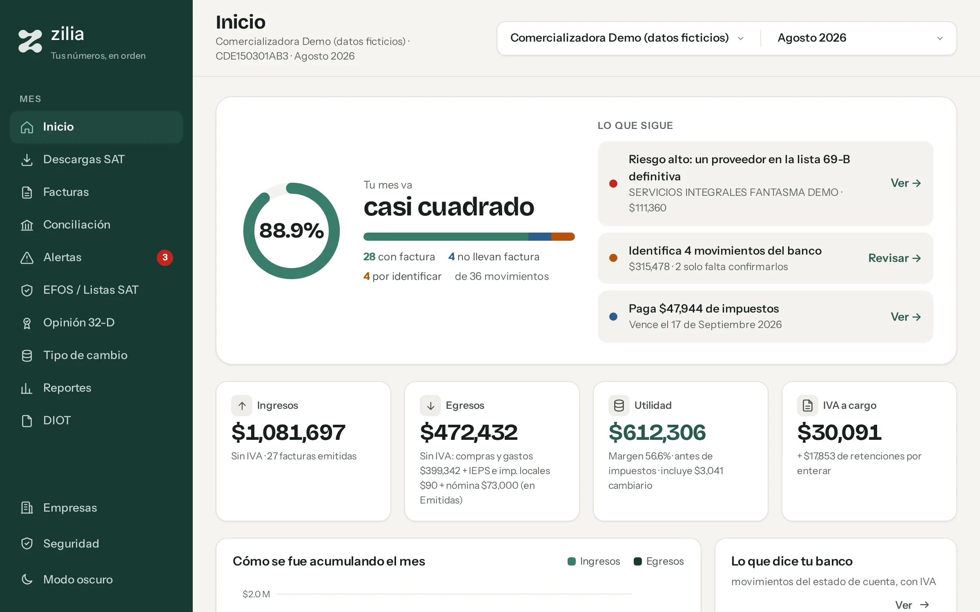Click the Modo oscuro moon icon
This screenshot has height=612, width=980.
(x=27, y=580)
